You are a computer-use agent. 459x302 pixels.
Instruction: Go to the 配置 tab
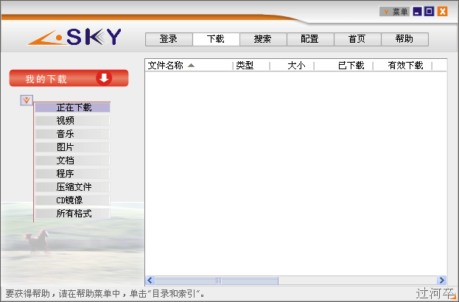coord(310,39)
